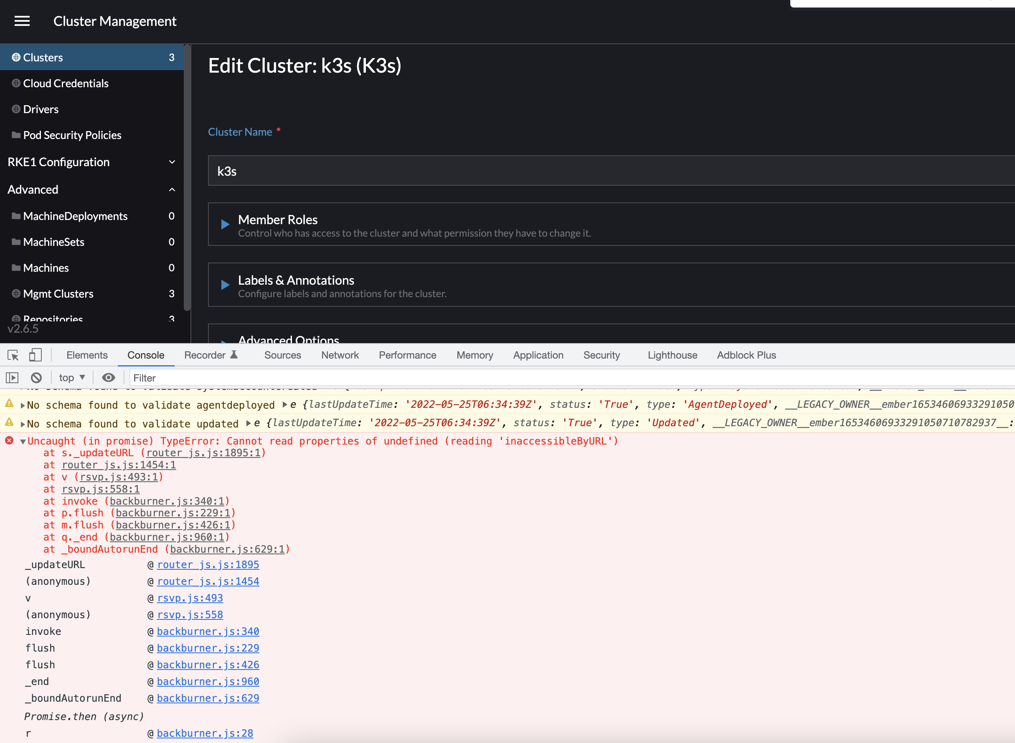Viewport: 1015px width, 743px height.
Task: Select the inspect element picker in DevTools
Action: pyautogui.click(x=12, y=355)
